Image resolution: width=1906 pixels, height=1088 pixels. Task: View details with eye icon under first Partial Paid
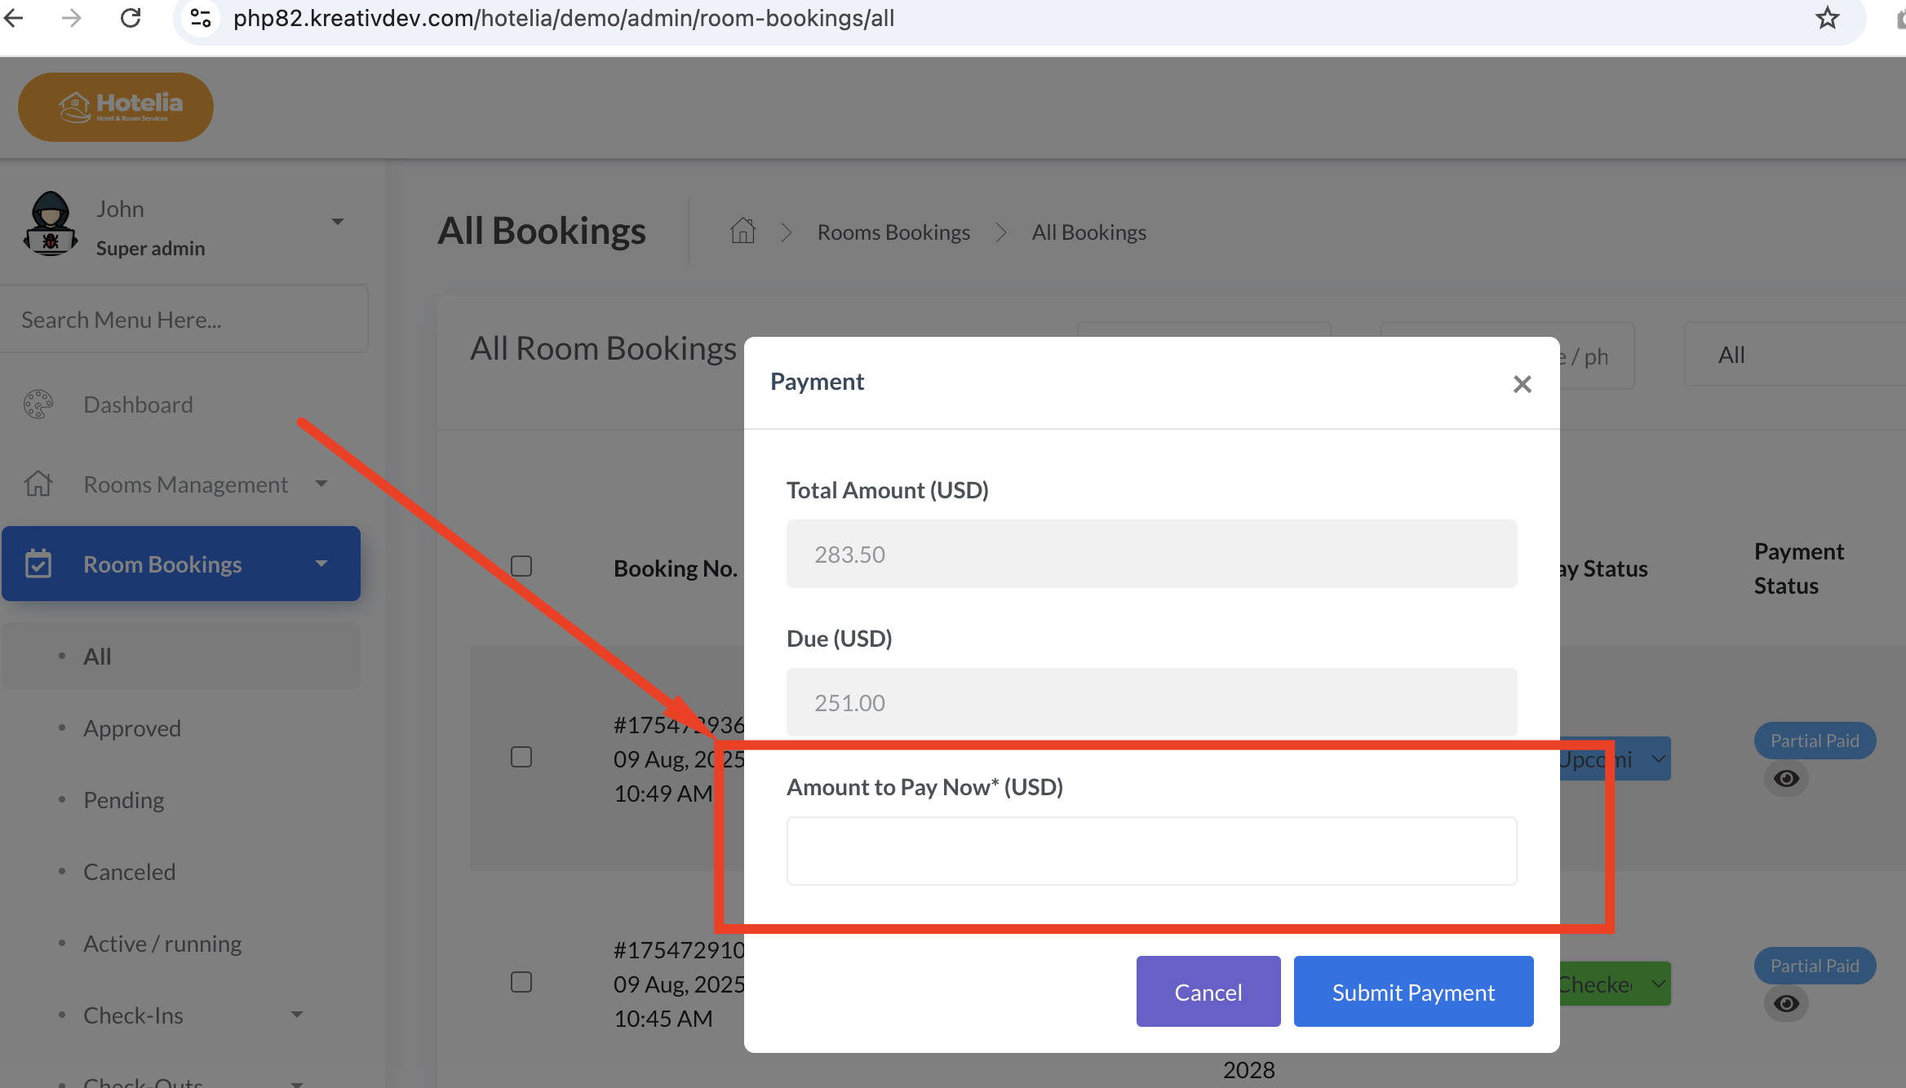point(1786,778)
